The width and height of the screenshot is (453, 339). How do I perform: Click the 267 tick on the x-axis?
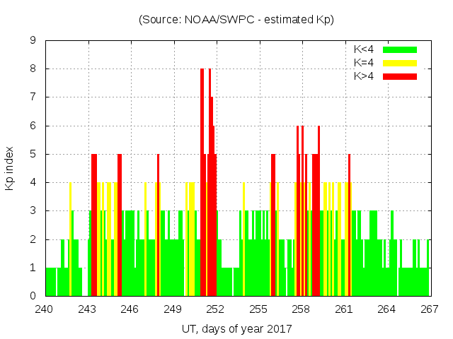(429, 309)
